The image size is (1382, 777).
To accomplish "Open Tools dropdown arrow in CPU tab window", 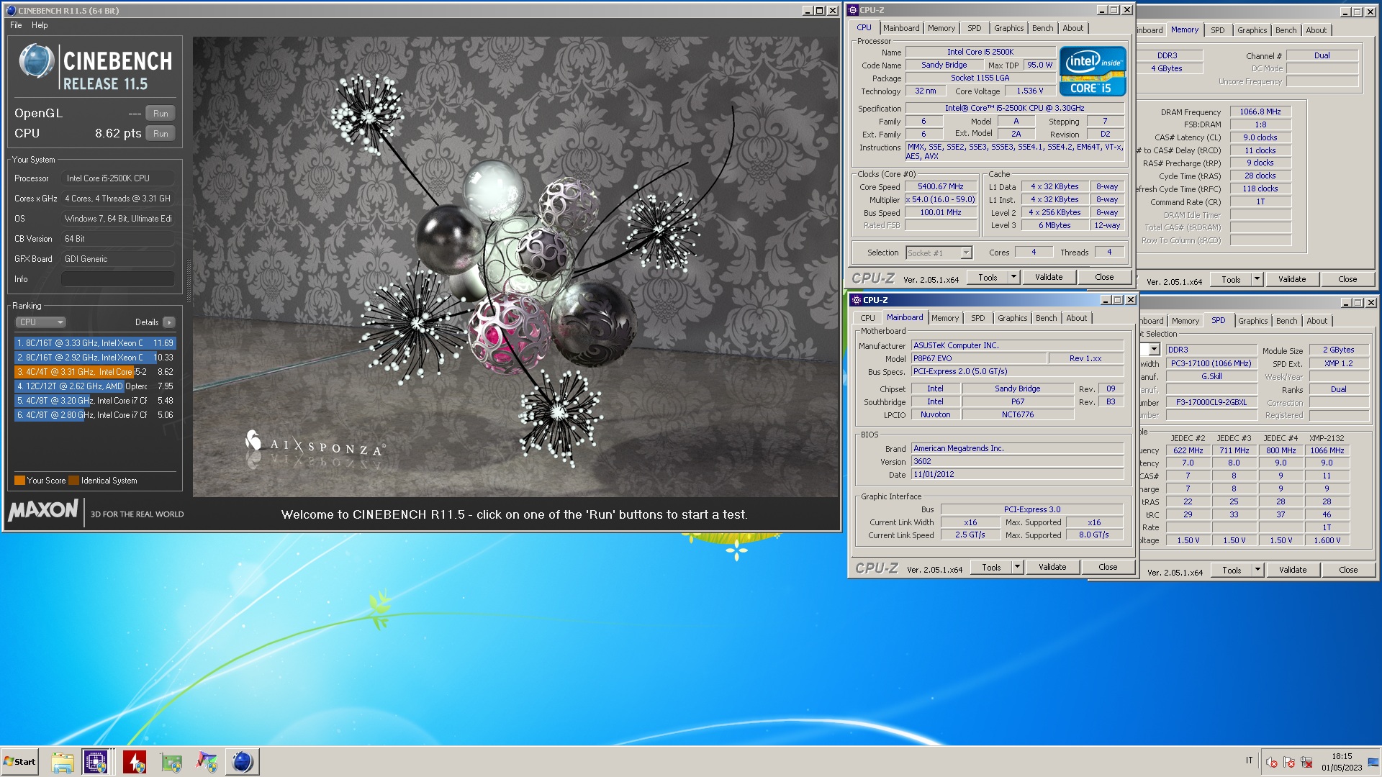I will [x=1013, y=277].
